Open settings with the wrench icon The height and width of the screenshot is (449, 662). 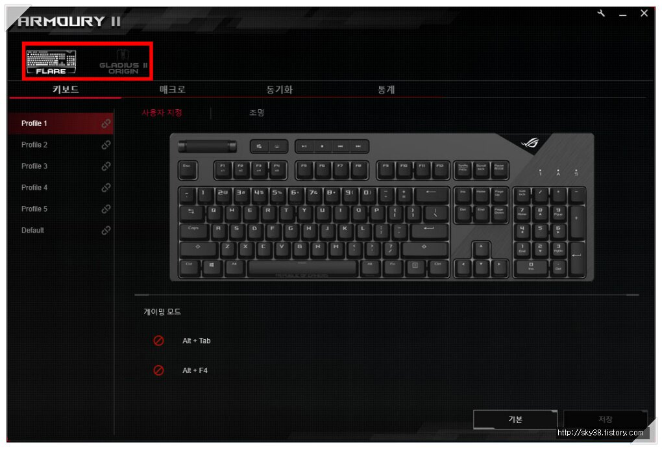coord(601,14)
